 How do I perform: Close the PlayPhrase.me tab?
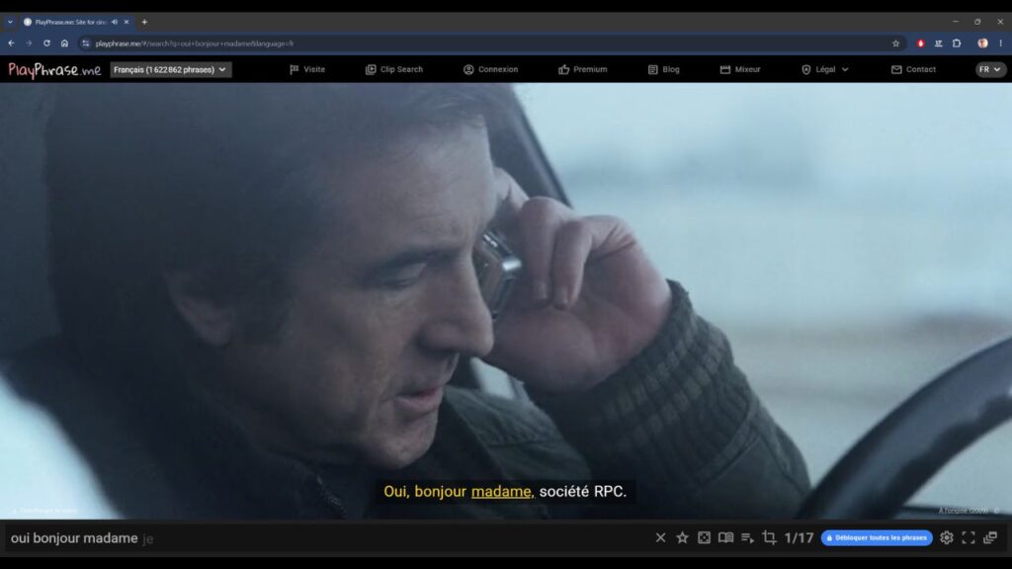126,22
